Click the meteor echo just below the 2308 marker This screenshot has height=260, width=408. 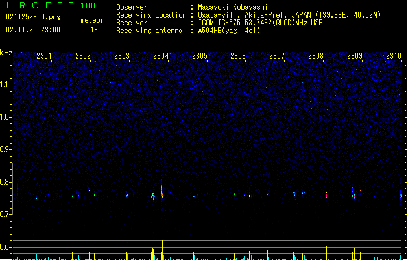tap(326, 195)
